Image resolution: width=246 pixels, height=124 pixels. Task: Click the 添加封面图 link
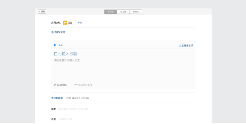click(57, 98)
